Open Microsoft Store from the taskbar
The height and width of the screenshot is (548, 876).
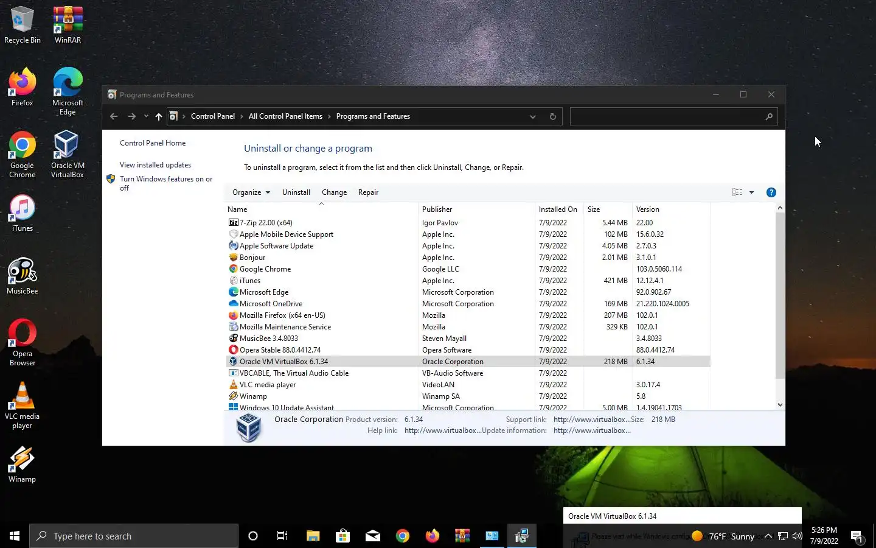tap(342, 536)
